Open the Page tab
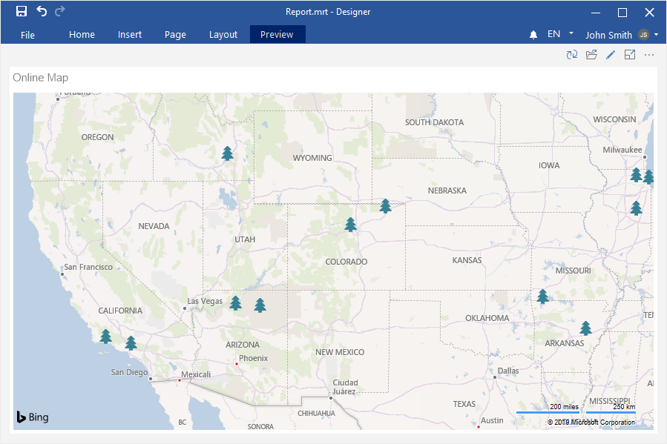 (x=175, y=35)
